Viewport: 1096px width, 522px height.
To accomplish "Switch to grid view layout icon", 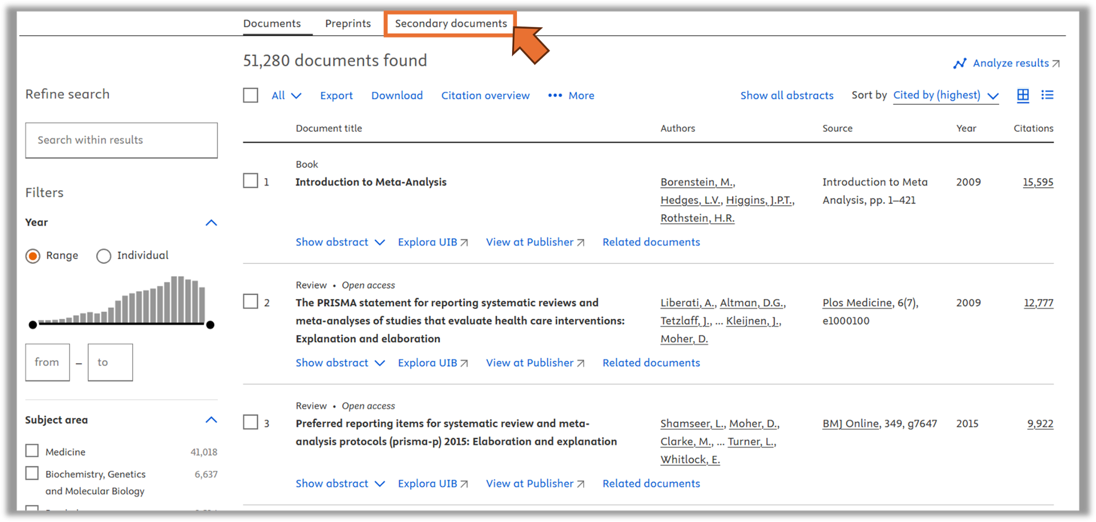I will [1023, 96].
